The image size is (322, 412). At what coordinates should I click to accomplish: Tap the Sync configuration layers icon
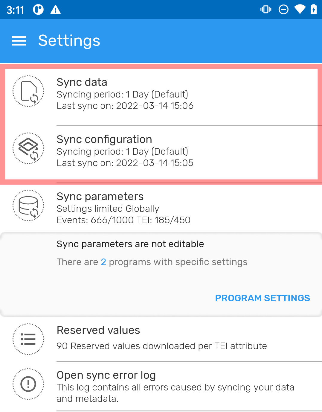(x=28, y=148)
